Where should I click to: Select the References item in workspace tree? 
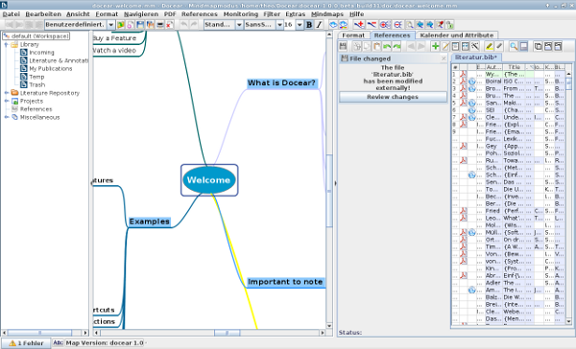(x=36, y=109)
